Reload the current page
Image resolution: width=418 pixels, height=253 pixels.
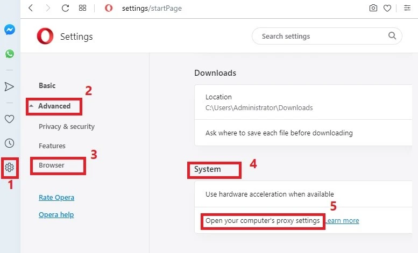65,8
